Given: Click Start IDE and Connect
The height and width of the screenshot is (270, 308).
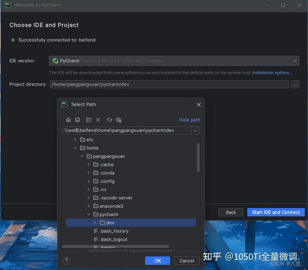Looking at the screenshot, I should (276, 212).
